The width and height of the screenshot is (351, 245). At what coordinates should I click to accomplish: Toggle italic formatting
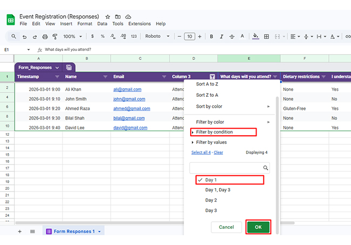221,36
